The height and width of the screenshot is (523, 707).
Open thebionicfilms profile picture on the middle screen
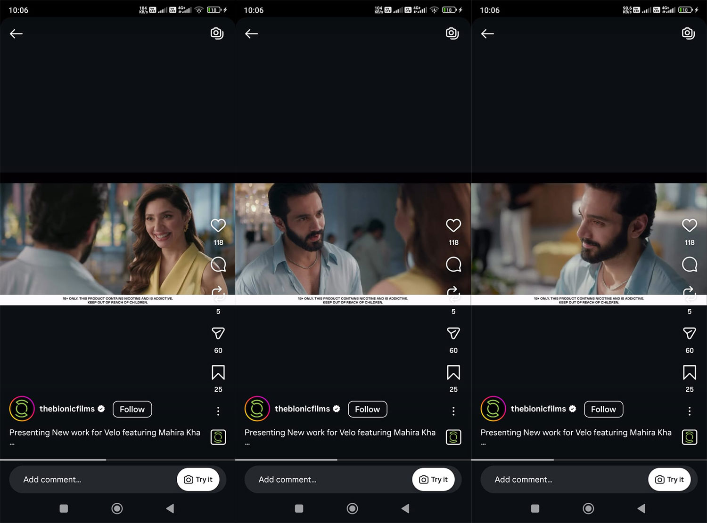257,409
